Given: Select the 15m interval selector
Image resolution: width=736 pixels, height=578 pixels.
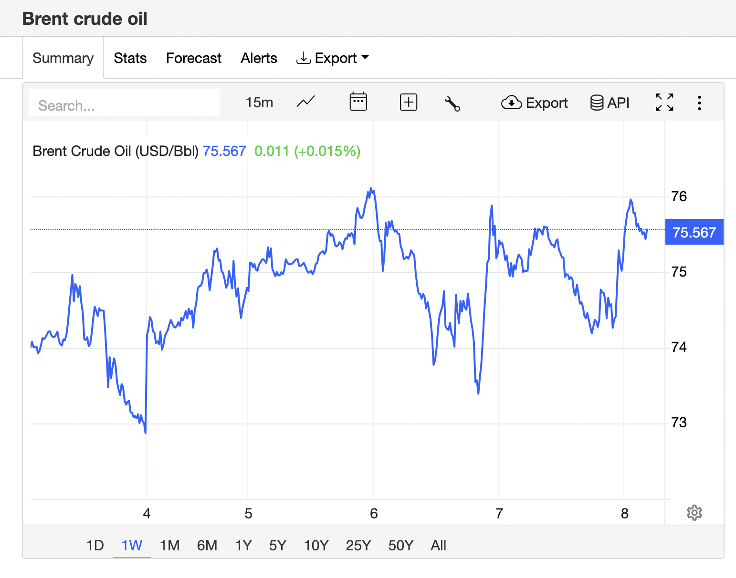Looking at the screenshot, I should click(x=259, y=103).
